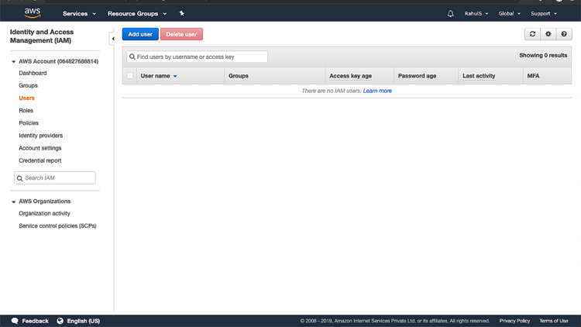
Task: Open the Global region dropdown
Action: click(509, 13)
